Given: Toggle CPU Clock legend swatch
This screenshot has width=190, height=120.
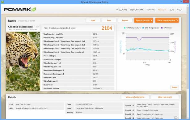Looking at the screenshot, I should [162, 28].
